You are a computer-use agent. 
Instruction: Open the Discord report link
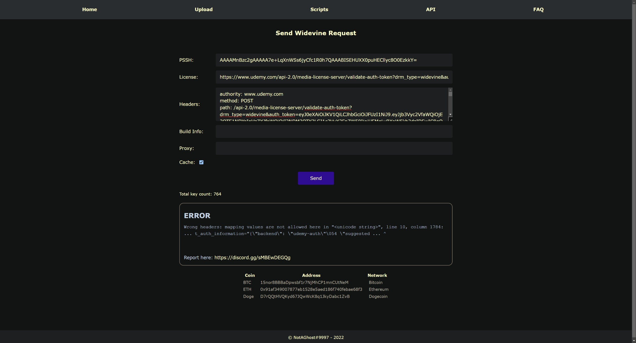252,258
